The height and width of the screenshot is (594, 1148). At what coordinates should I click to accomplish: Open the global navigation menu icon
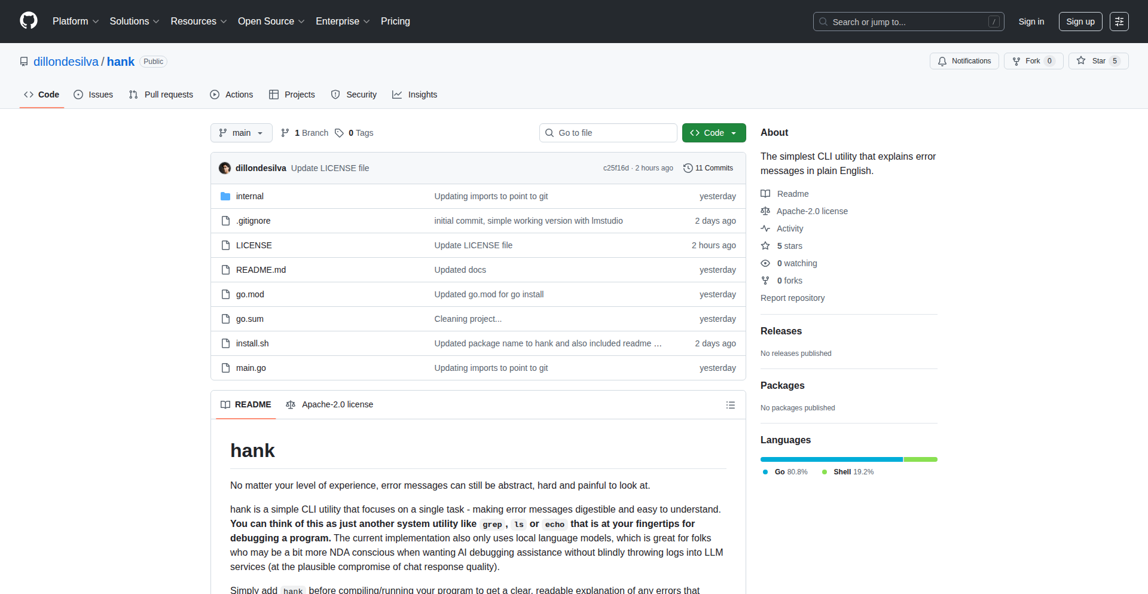pos(1119,22)
